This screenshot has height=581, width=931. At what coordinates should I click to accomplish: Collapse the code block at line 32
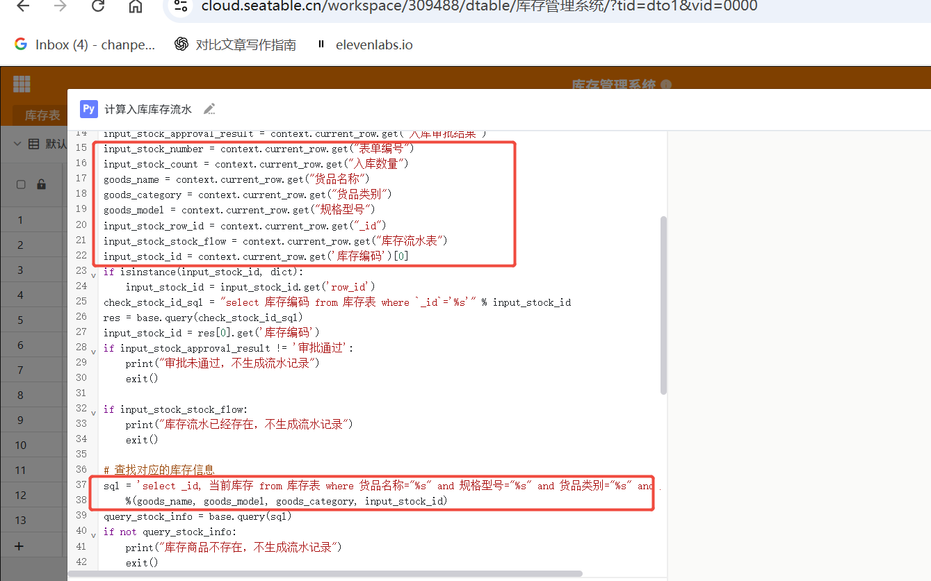94,414
